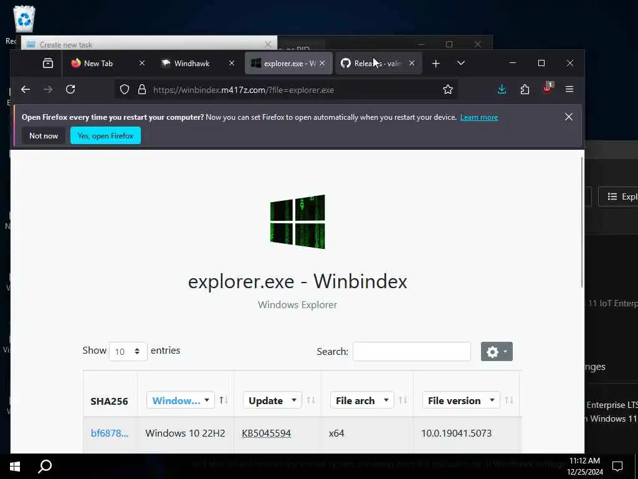Sort by the File version column
The width and height of the screenshot is (638, 479).
pyautogui.click(x=508, y=400)
